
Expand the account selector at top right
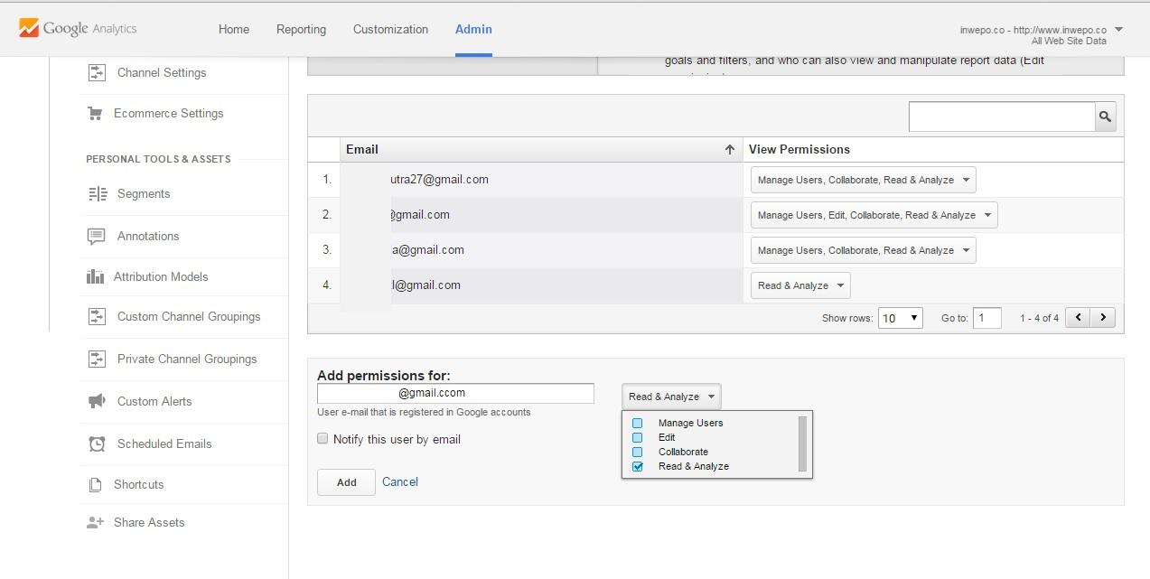click(x=1119, y=30)
